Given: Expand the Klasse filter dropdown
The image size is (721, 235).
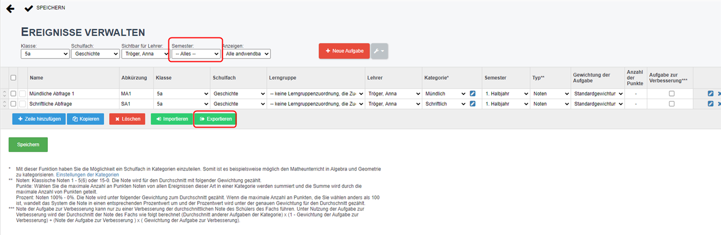Looking at the screenshot, I should pos(45,54).
